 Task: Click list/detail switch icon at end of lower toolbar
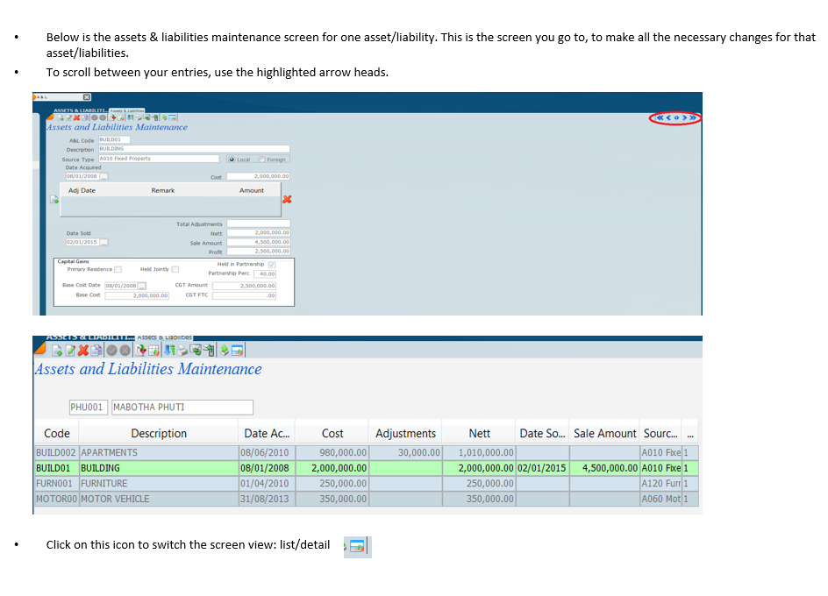pyautogui.click(x=238, y=351)
